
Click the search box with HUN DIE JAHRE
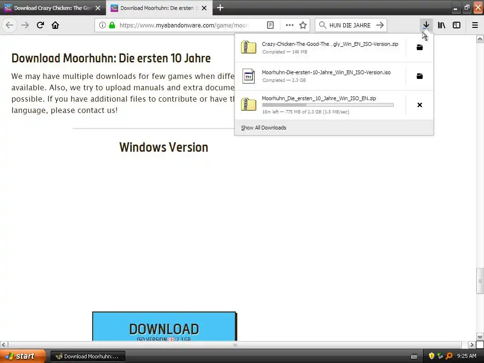(350, 25)
